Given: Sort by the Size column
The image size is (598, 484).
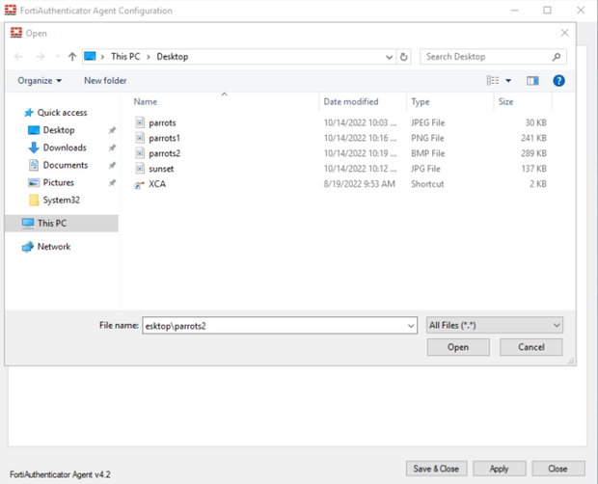Looking at the screenshot, I should pos(505,102).
